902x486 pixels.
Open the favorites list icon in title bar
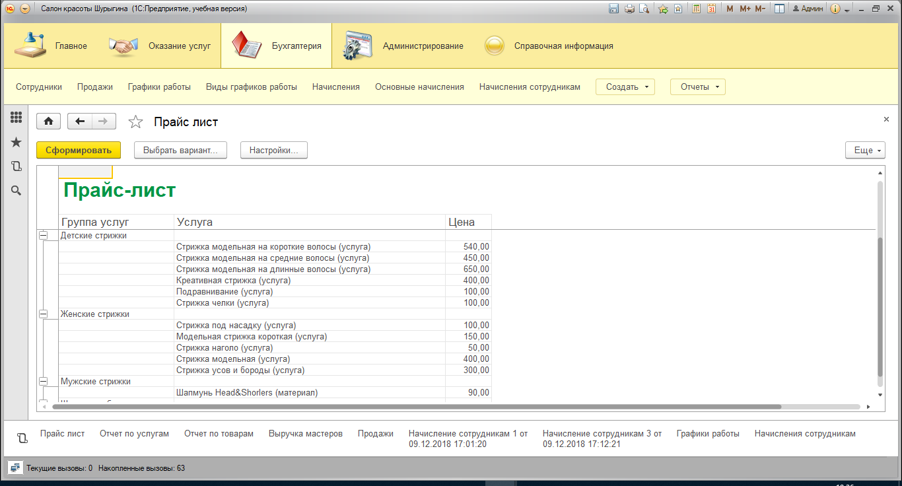pyautogui.click(x=677, y=9)
